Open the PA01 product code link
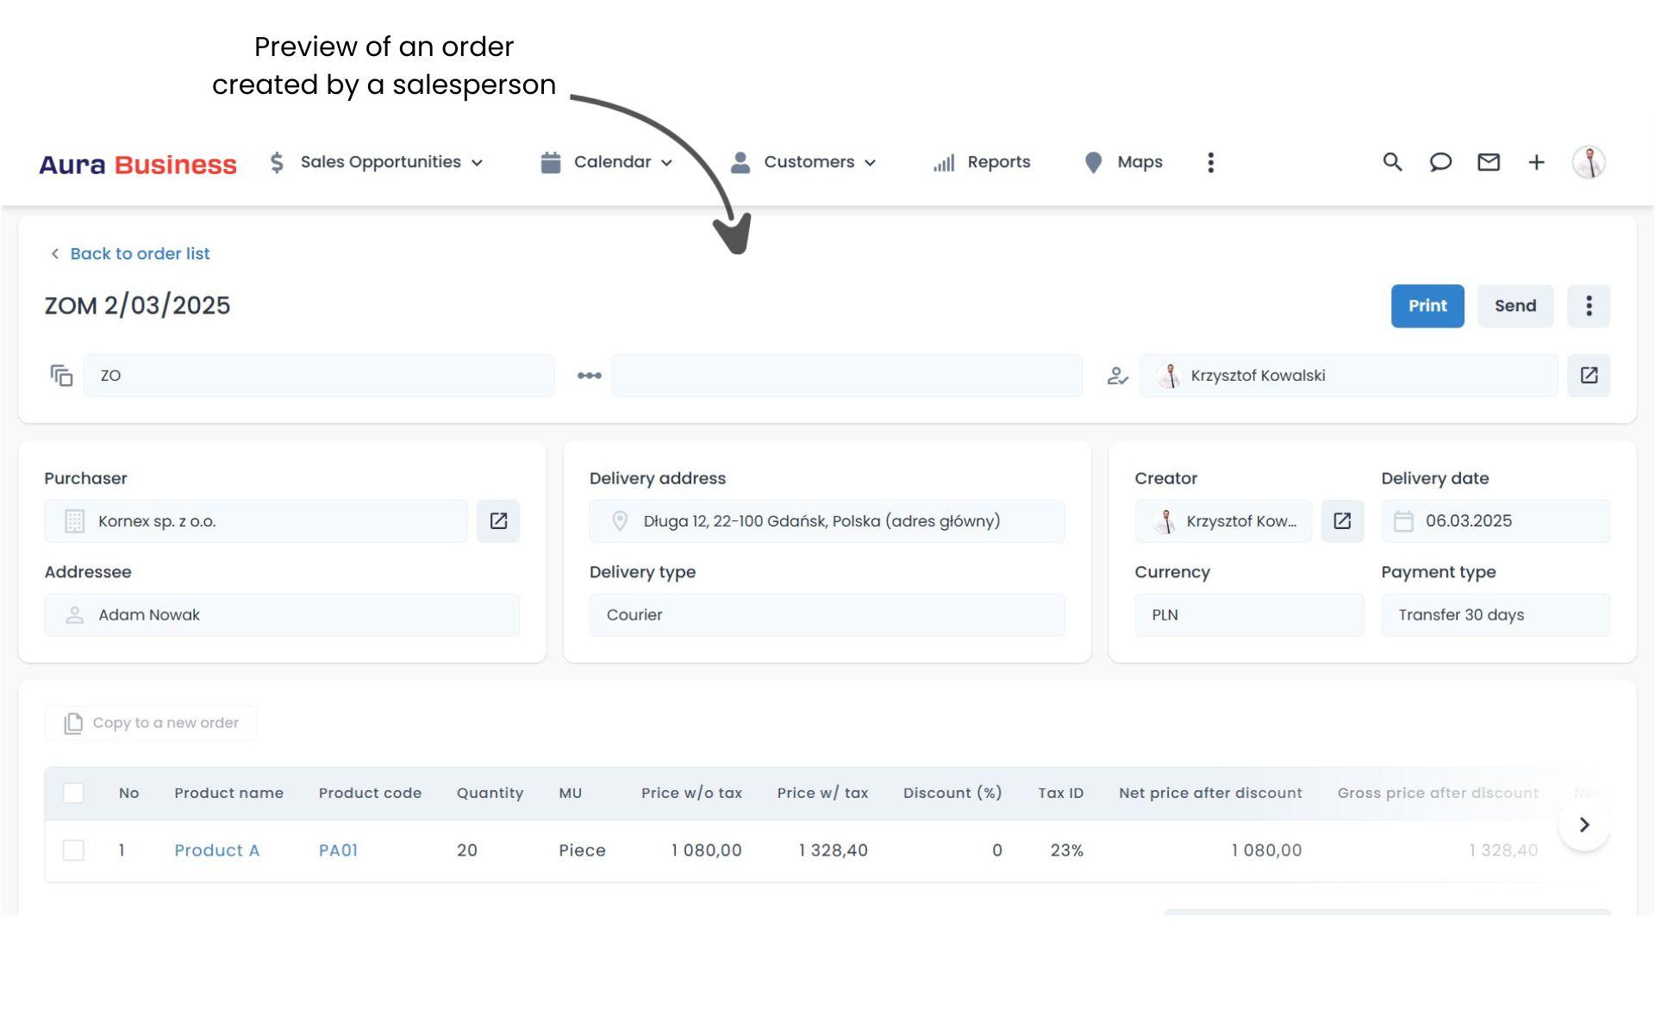Screen dimensions: 1655x1034 [338, 850]
